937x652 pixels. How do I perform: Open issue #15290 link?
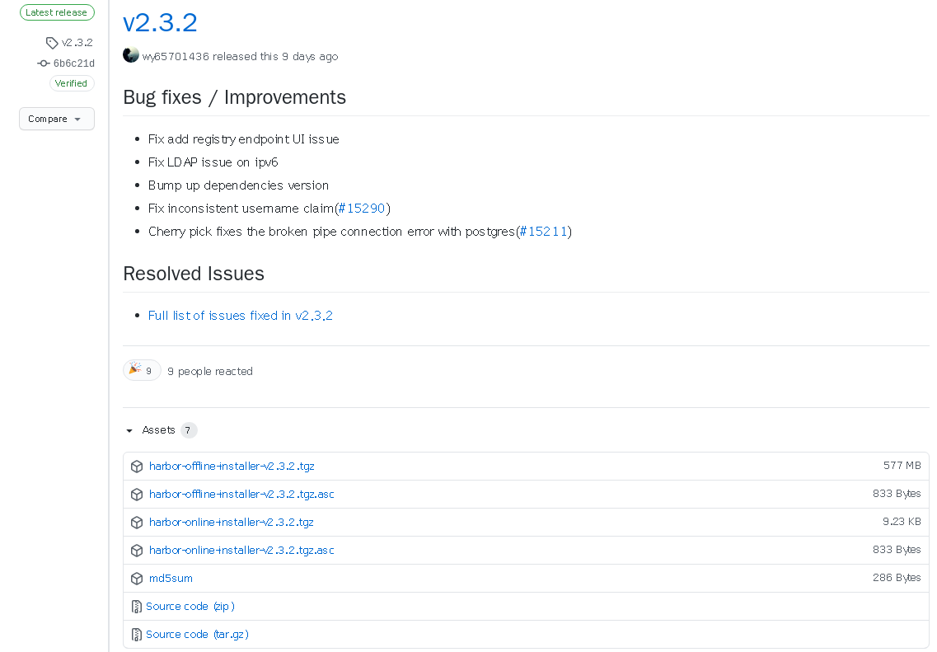[x=362, y=209]
